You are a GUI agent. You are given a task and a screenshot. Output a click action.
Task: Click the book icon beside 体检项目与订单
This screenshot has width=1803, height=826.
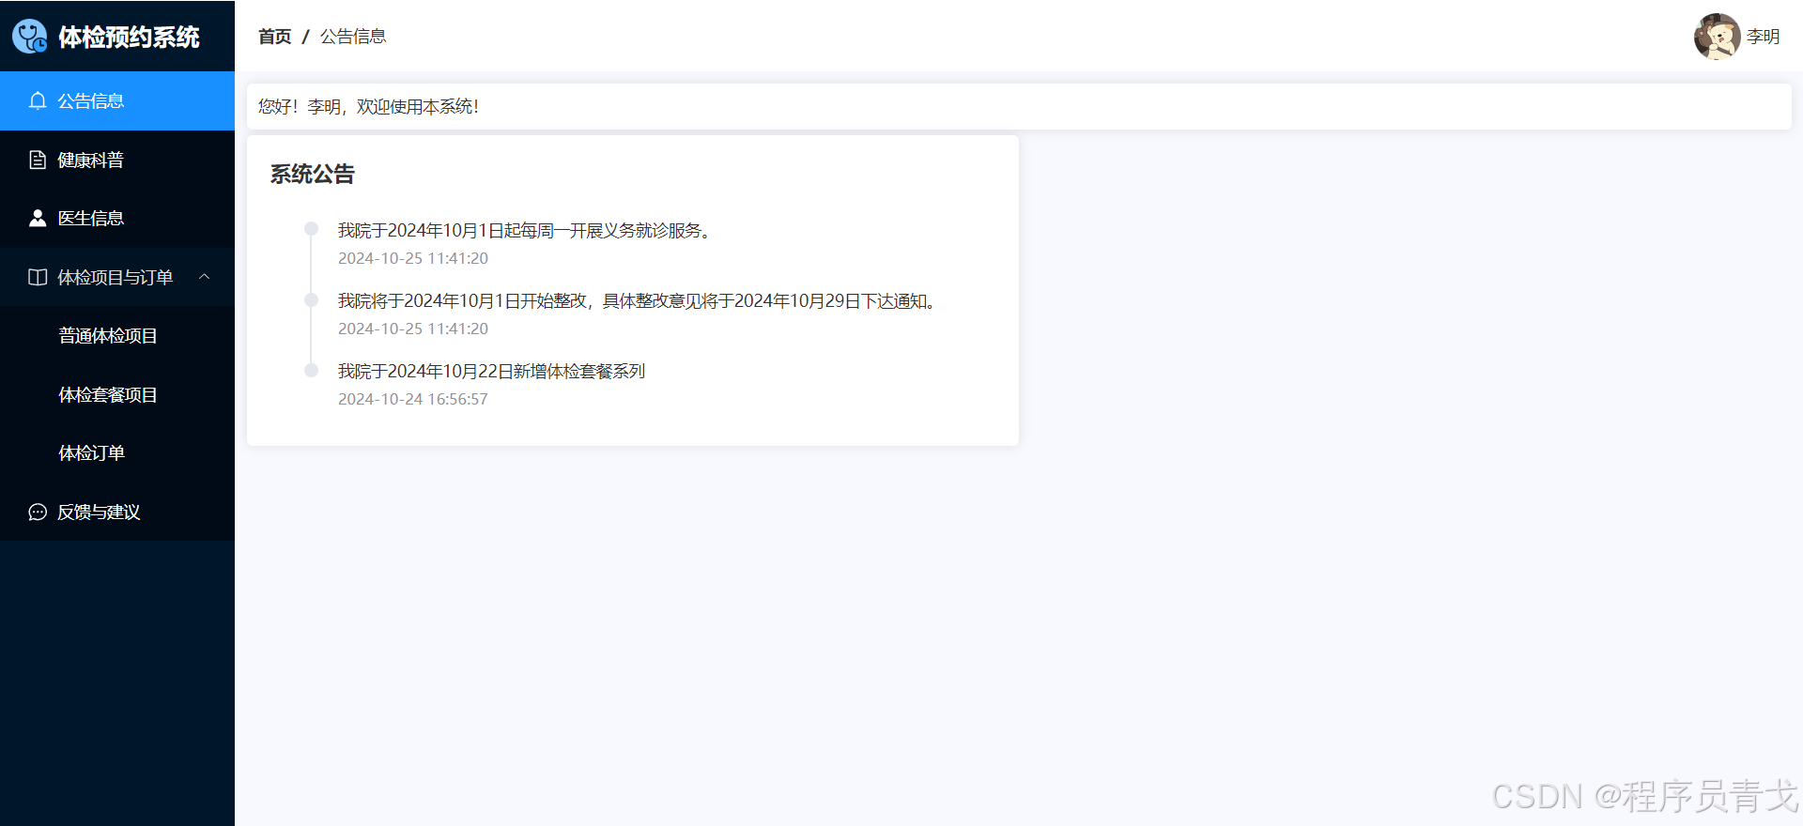(38, 277)
